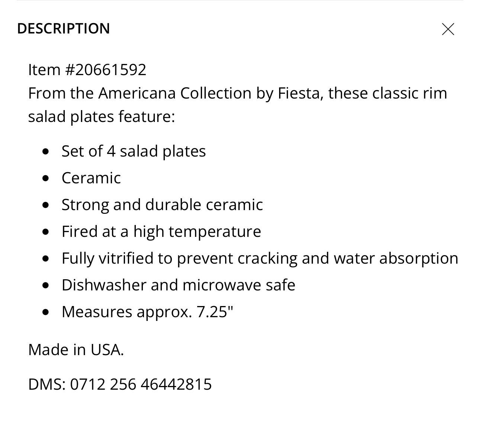Click the DESCRIPTION heading
480x428 pixels.
(64, 29)
